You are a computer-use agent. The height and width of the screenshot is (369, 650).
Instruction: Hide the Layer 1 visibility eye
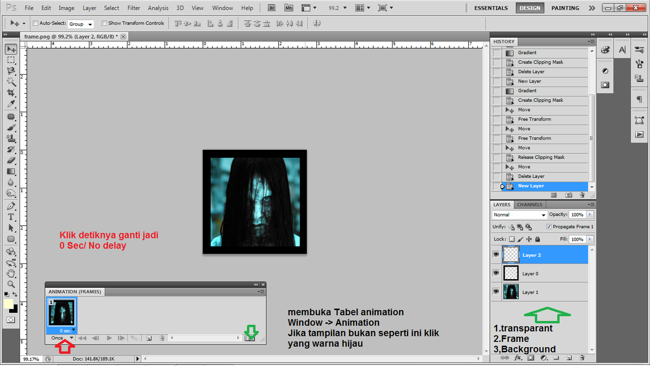point(496,291)
